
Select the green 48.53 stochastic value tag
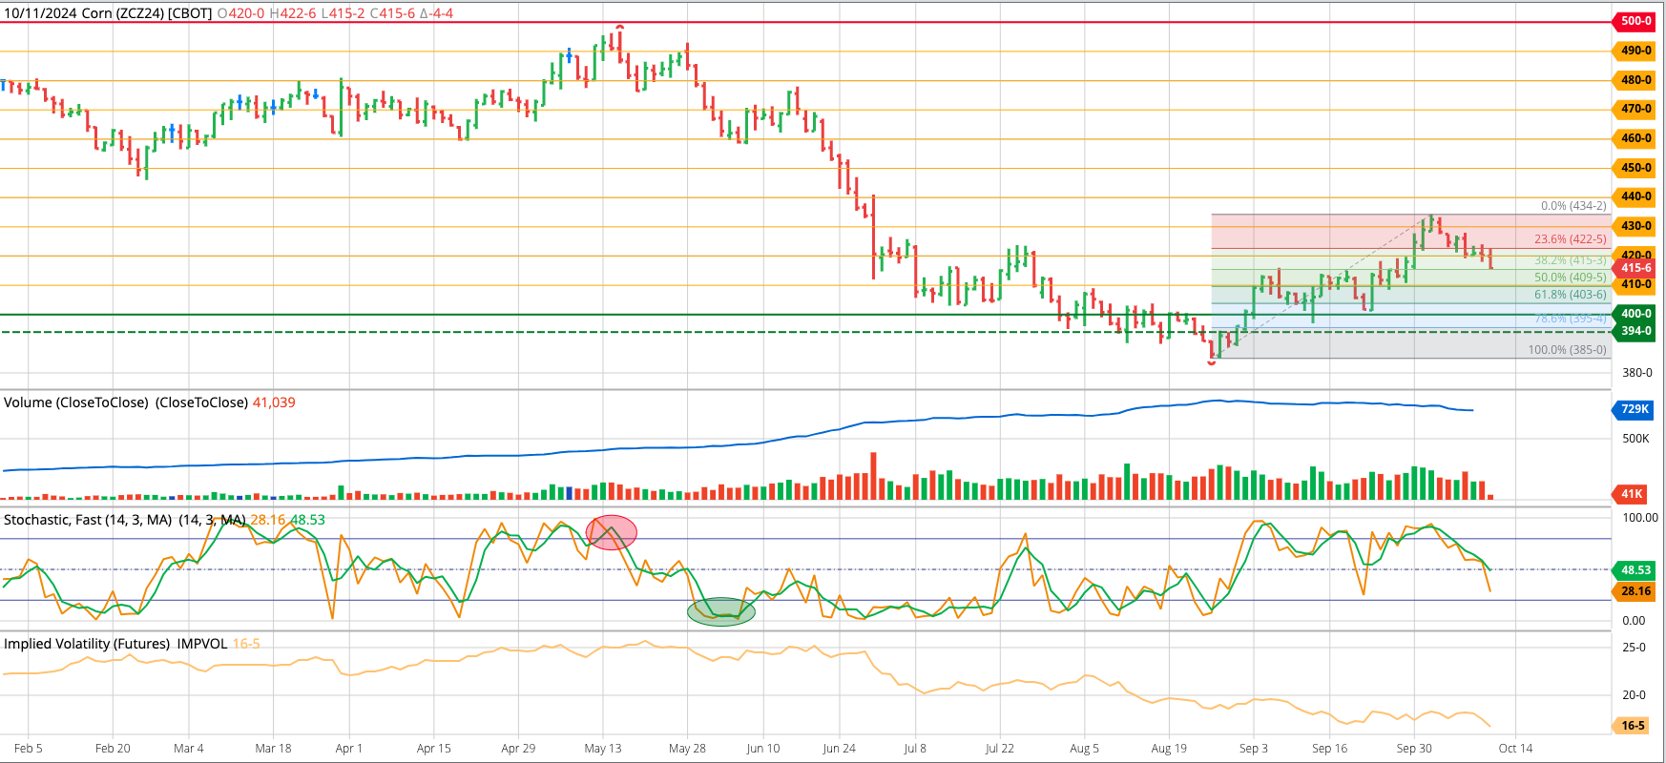coord(1635,570)
